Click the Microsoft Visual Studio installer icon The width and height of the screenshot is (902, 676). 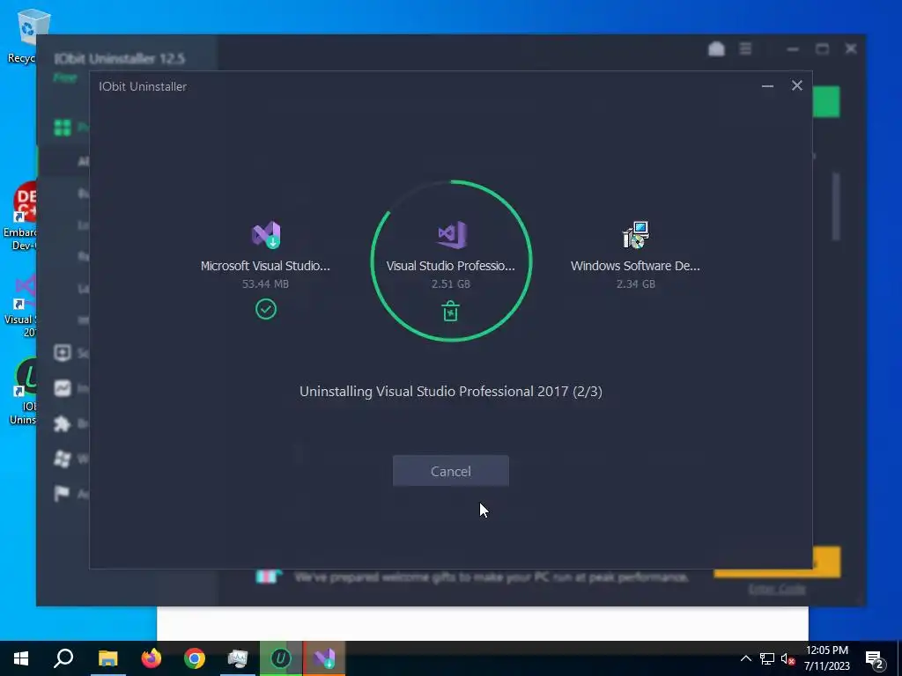(x=266, y=234)
